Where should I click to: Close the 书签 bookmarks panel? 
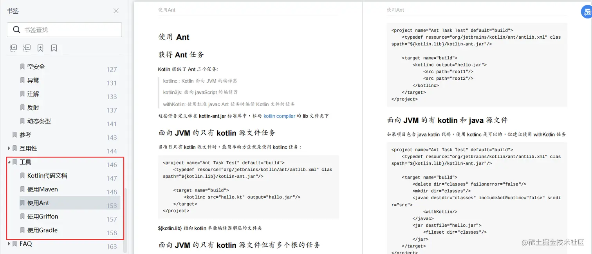(x=116, y=11)
